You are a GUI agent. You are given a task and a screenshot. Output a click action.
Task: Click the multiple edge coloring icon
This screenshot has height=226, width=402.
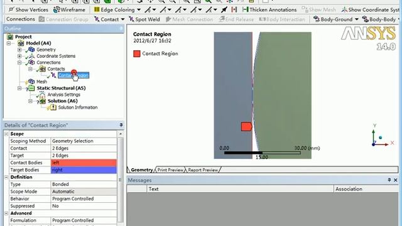(209, 10)
